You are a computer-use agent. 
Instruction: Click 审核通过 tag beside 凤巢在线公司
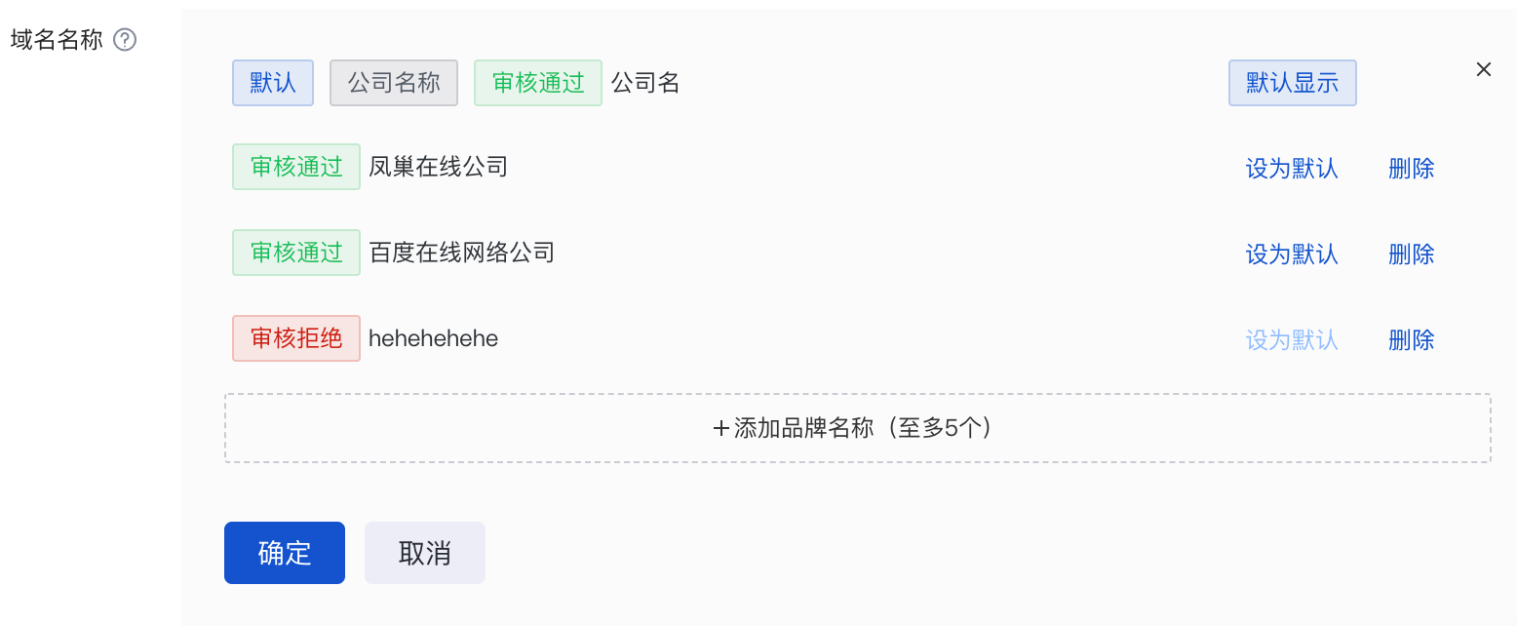click(x=296, y=167)
